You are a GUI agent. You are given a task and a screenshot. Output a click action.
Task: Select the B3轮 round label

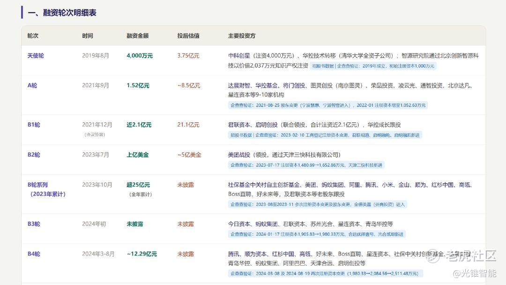click(x=34, y=224)
